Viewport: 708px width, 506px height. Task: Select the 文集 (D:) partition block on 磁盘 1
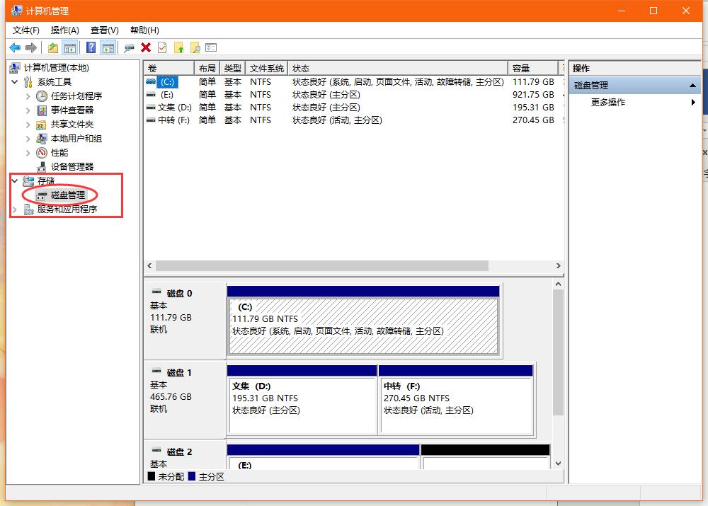point(302,400)
